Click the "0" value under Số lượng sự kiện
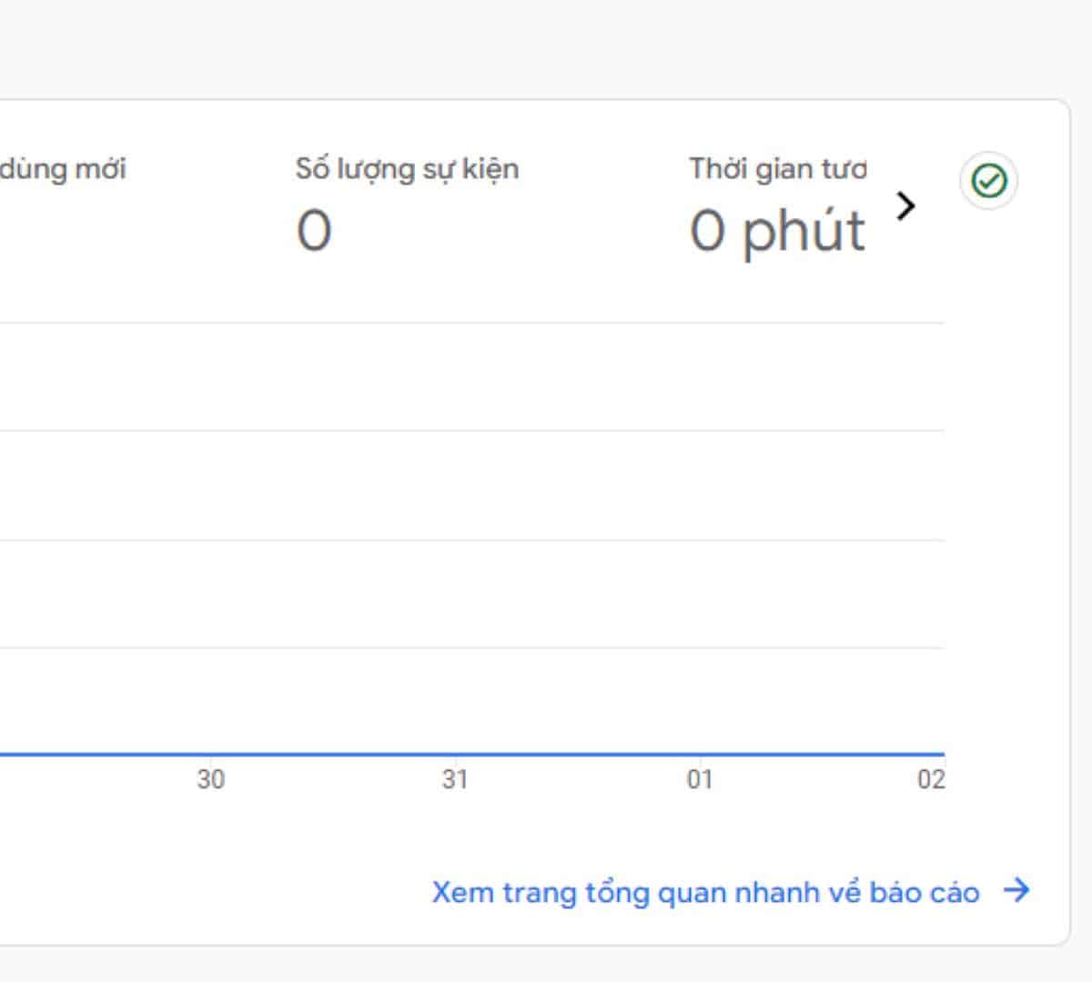 point(314,231)
